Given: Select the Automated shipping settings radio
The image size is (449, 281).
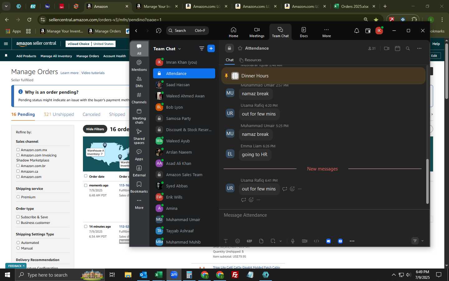Looking at the screenshot, I should 18,243.
